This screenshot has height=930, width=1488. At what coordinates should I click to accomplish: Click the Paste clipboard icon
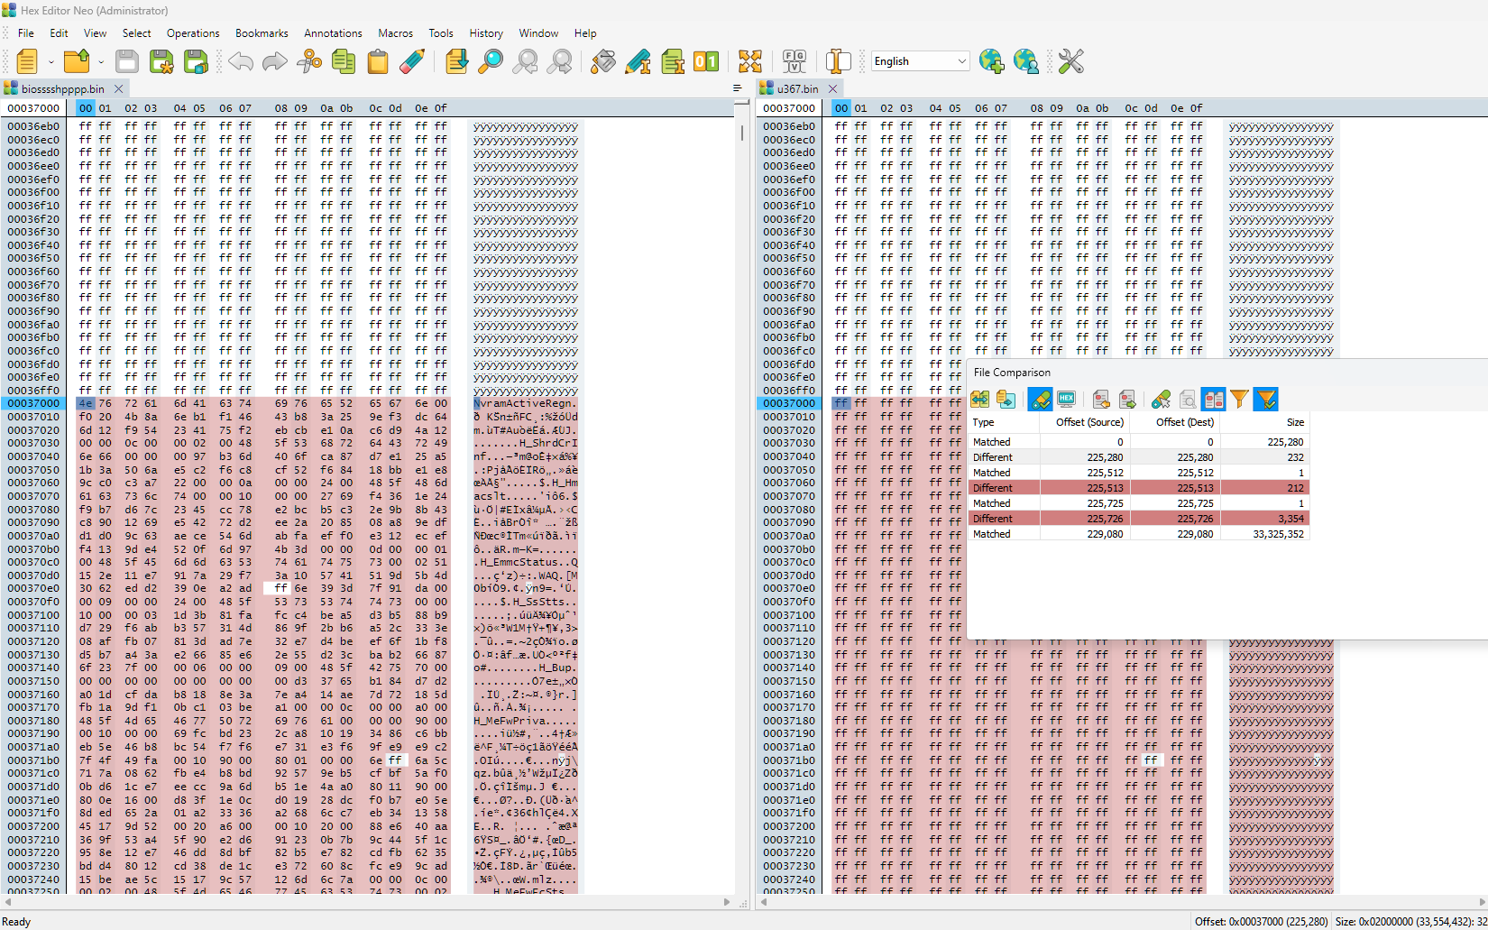(378, 61)
